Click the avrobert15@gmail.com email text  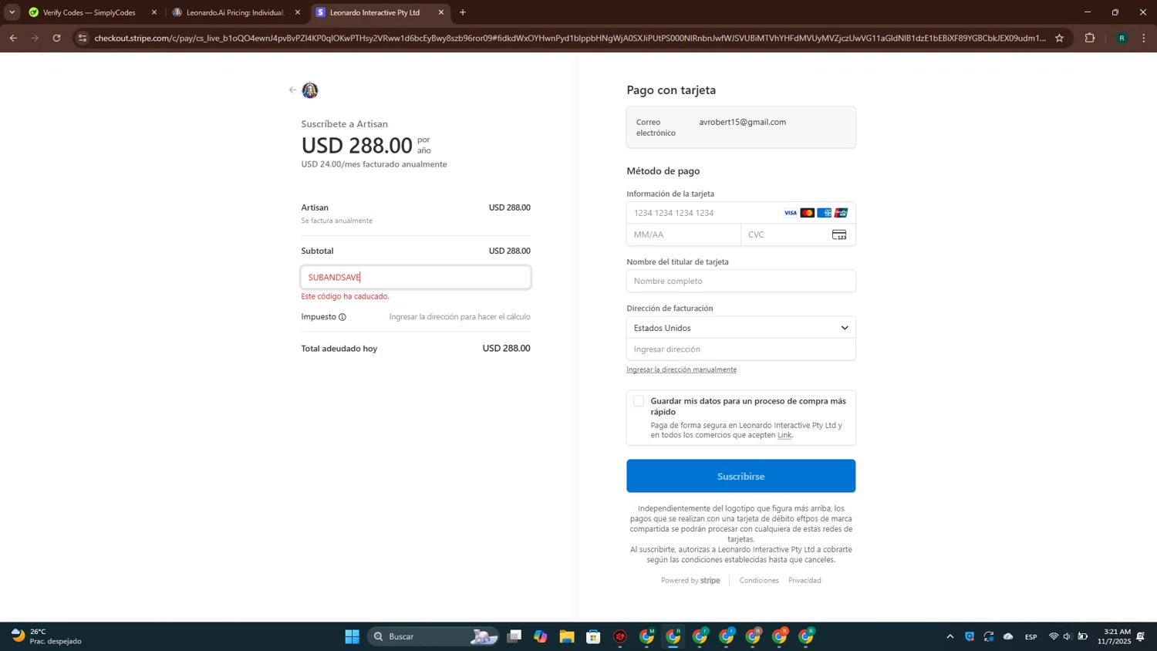pyautogui.click(x=743, y=122)
